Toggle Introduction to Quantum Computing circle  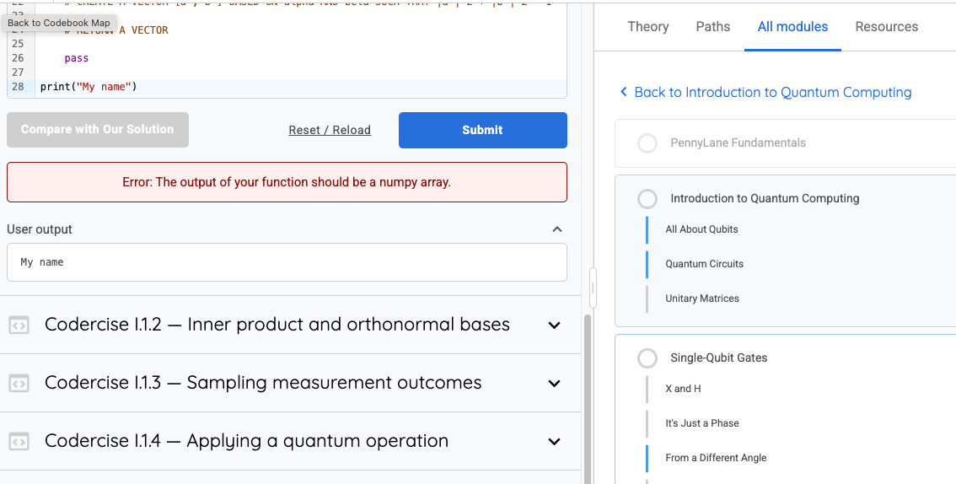(647, 199)
